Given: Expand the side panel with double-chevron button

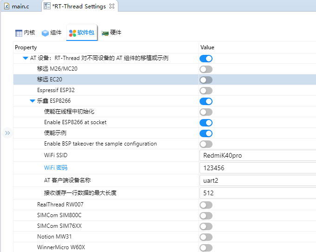Looking at the screenshot, I should coord(7,133).
